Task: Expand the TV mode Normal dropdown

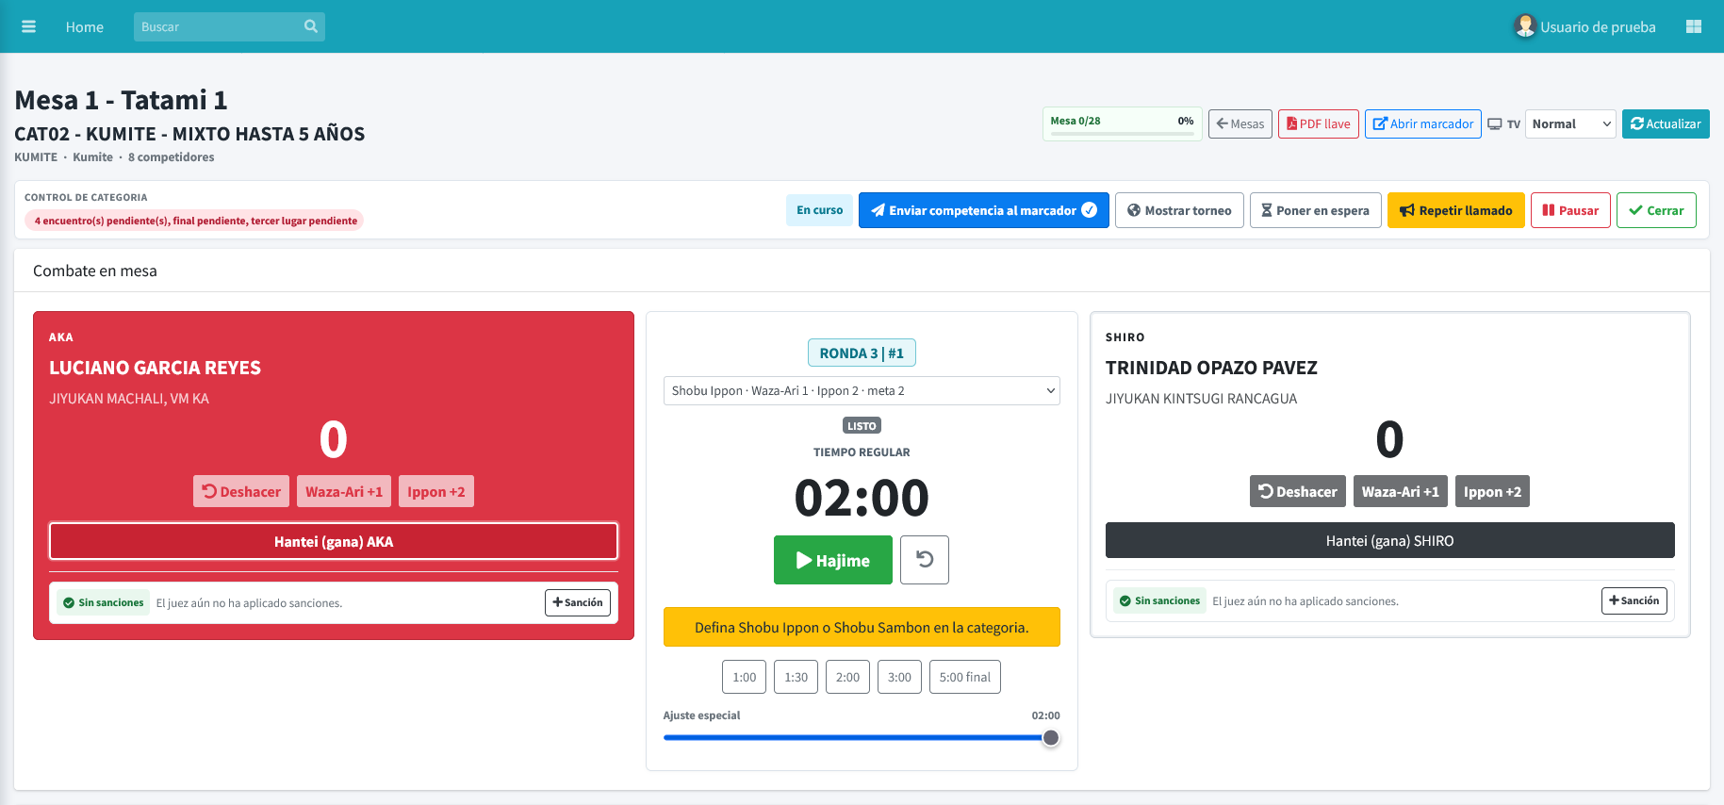Action: pos(1570,123)
